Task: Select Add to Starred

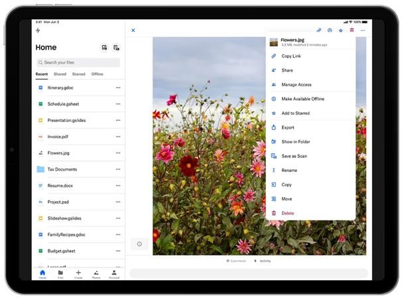Action: pos(310,113)
